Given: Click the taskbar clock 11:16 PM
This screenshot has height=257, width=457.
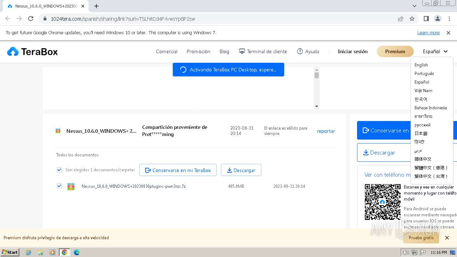Looking at the screenshot, I should [439, 252].
